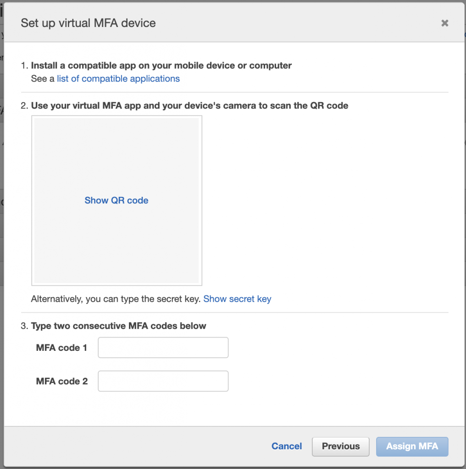Return to the previous MFA setup screen
Viewport: 466px width, 469px height.
pyautogui.click(x=340, y=446)
